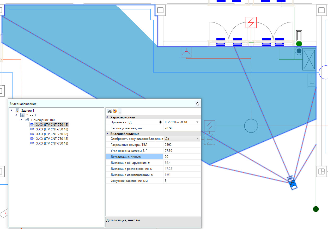
Task: Click the Помещение 100 room icon
Action: (27, 120)
